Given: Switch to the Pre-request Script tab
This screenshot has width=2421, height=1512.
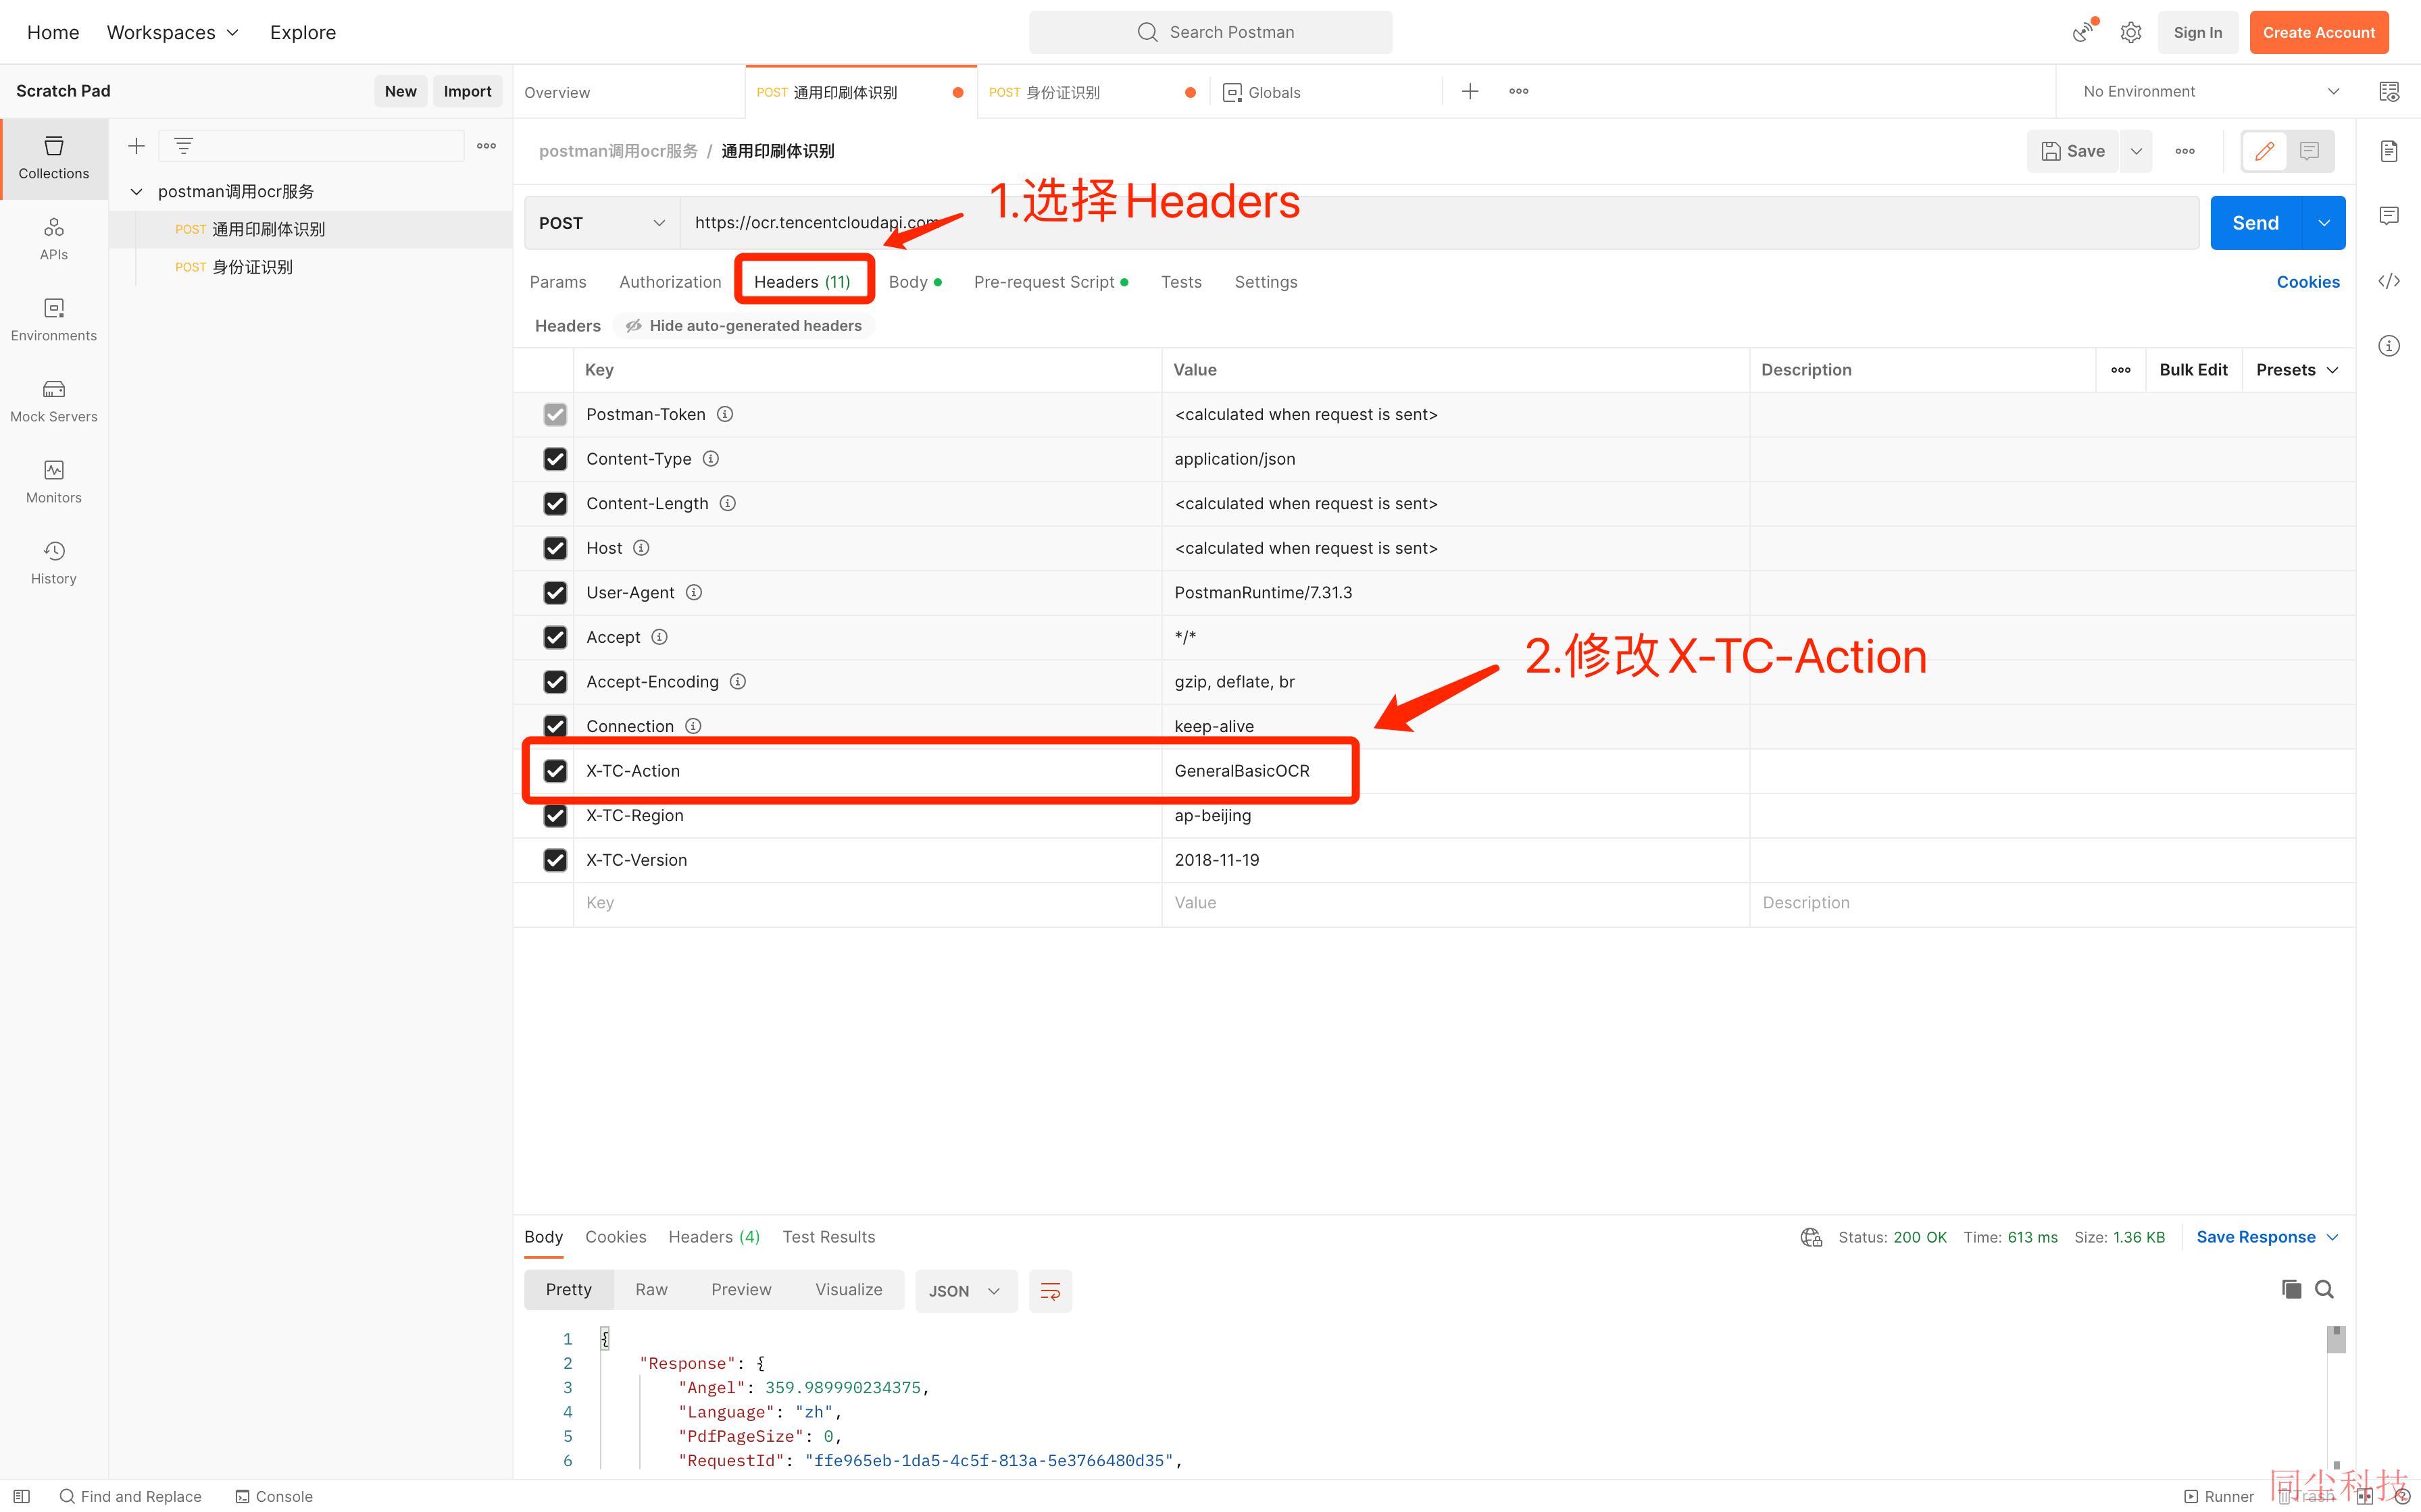Looking at the screenshot, I should 1051,282.
